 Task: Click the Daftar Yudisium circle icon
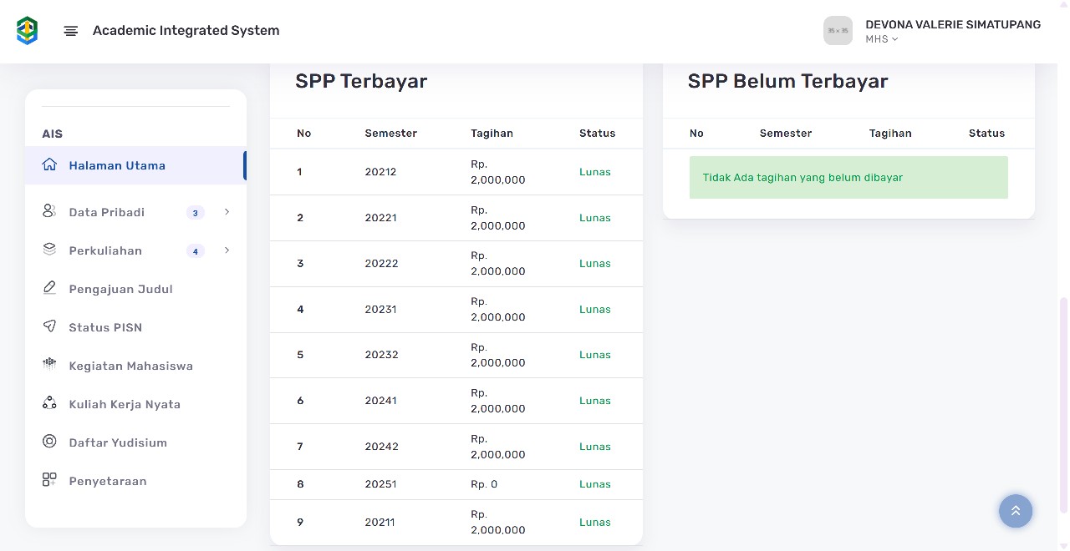point(49,442)
